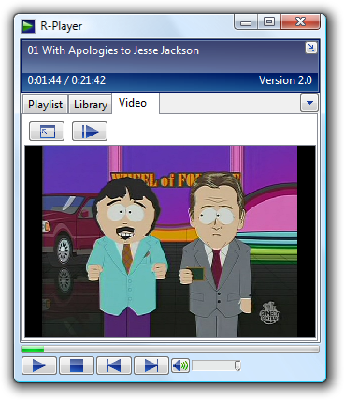Click the Version 2.0 label

[x=285, y=80]
